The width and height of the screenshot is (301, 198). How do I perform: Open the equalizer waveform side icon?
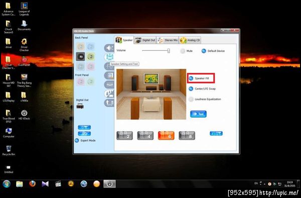pos(109,66)
